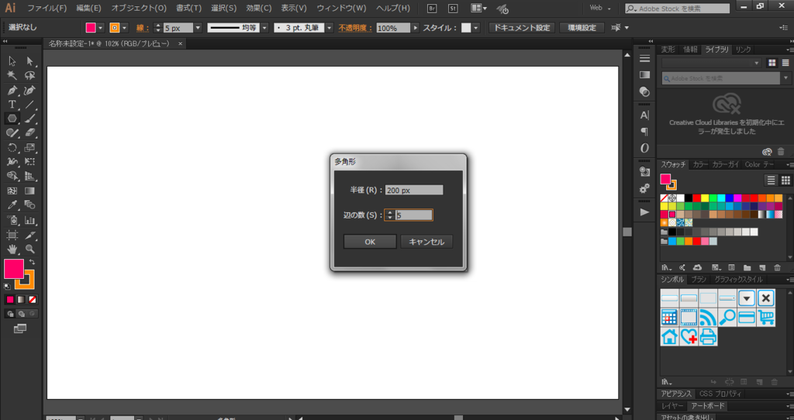Select the Column Graph tool
The width and height of the screenshot is (794, 420).
pyautogui.click(x=30, y=220)
